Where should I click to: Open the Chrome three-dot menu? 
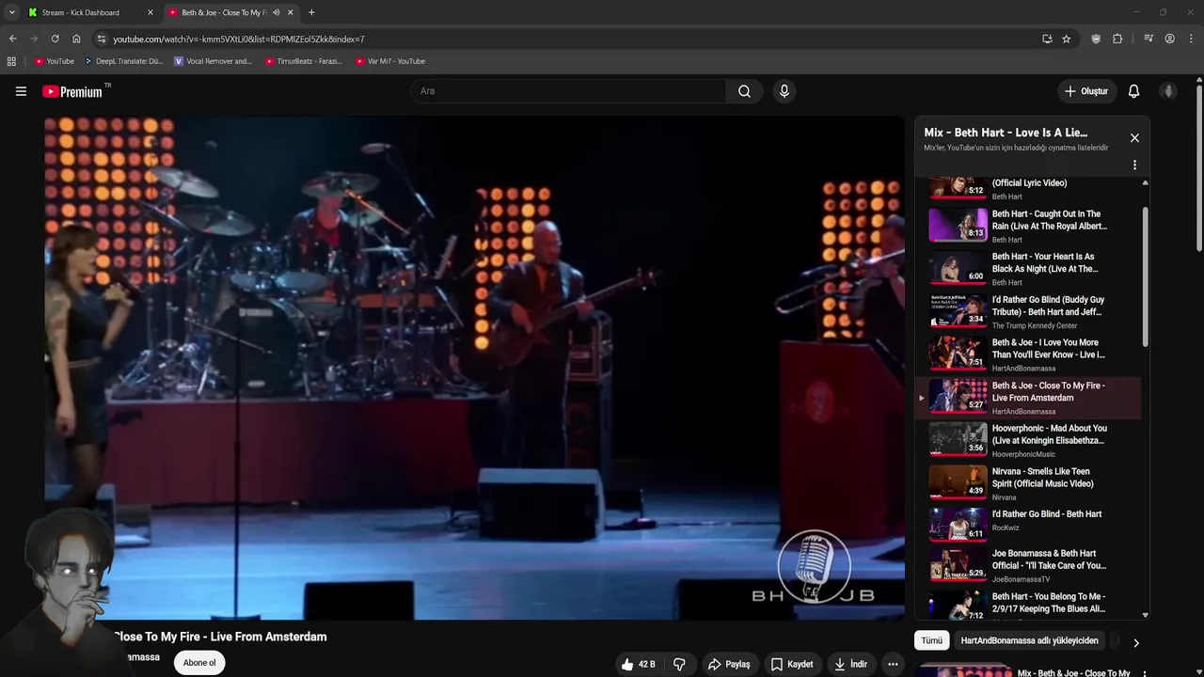(x=1191, y=39)
